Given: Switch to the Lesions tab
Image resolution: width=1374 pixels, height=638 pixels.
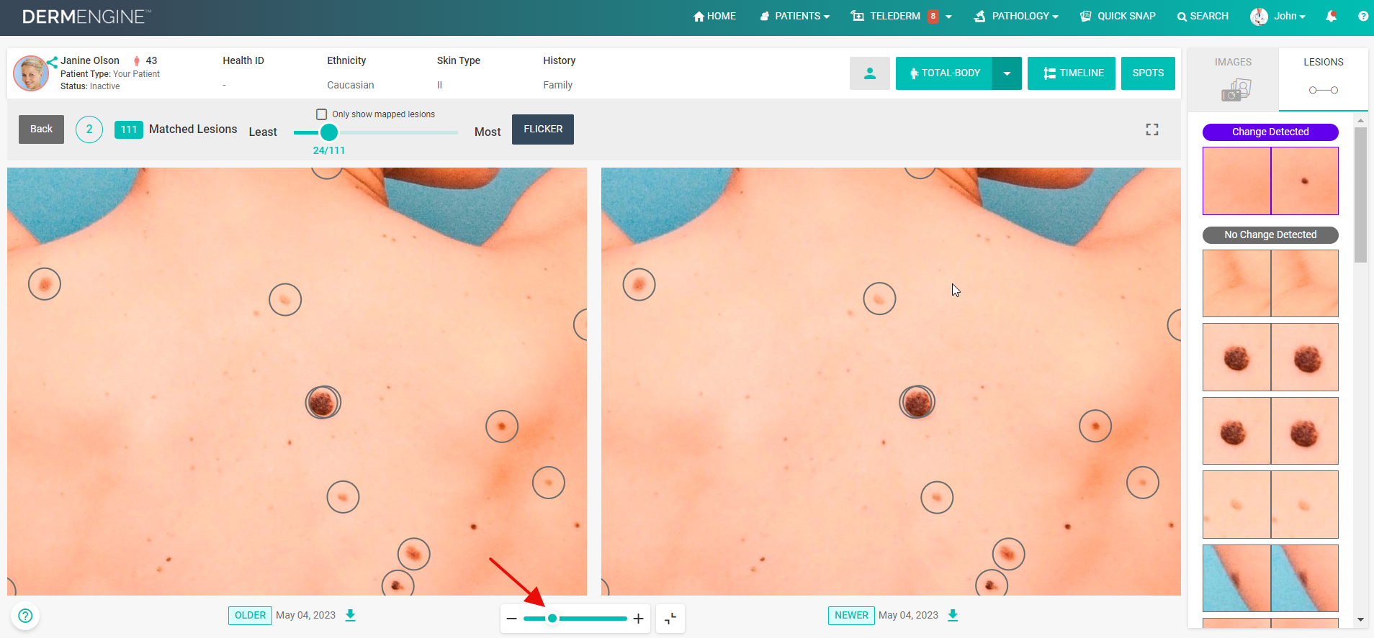Looking at the screenshot, I should click(x=1324, y=79).
